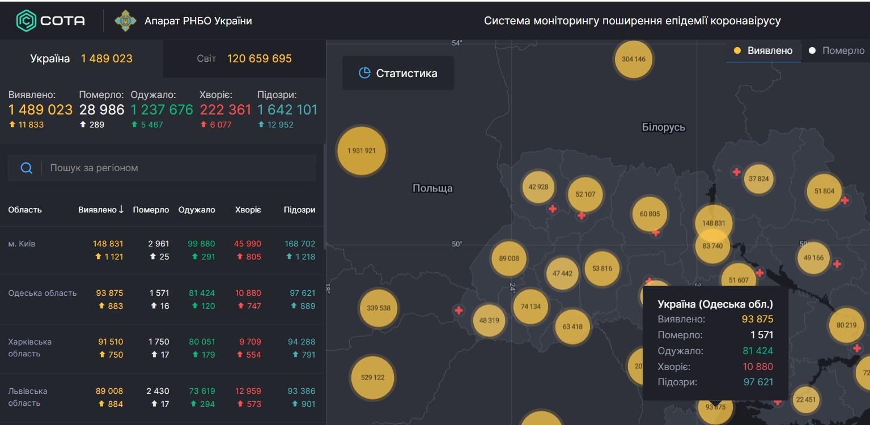
Task: Open the Статистика pie chart icon
Action: (x=364, y=73)
